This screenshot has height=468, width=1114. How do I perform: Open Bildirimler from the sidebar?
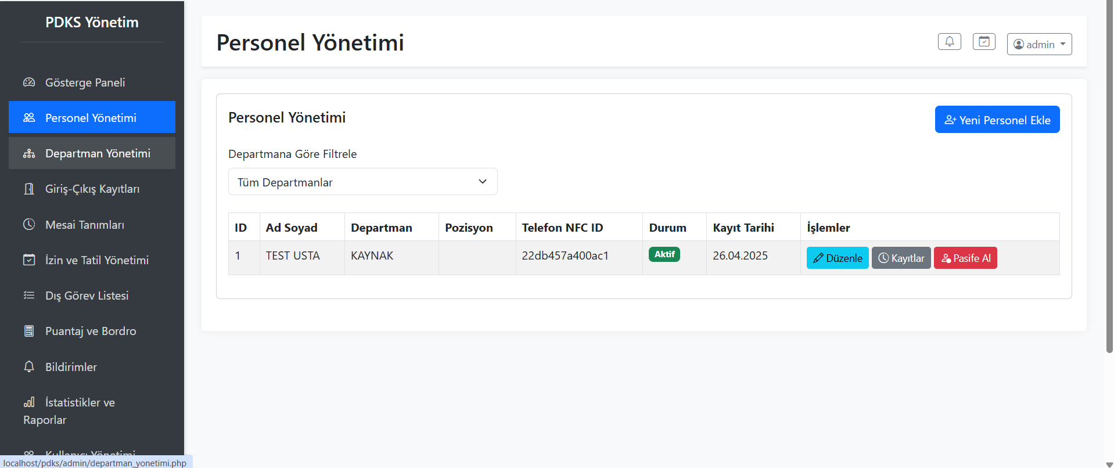pyautogui.click(x=71, y=367)
